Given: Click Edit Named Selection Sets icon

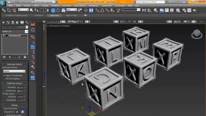Looking at the screenshot, I should coord(118,10).
